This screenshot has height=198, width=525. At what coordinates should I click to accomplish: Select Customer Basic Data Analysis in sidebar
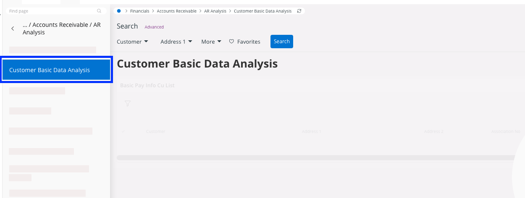pyautogui.click(x=56, y=70)
